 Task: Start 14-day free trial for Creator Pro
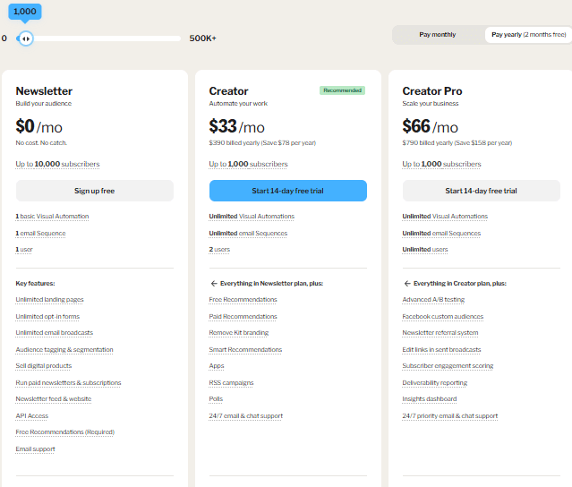coord(482,191)
